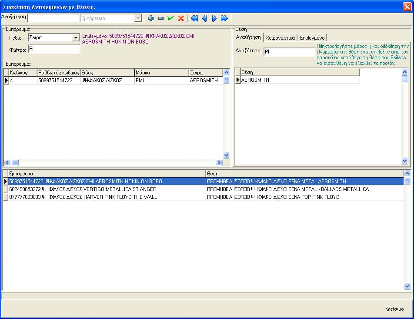Sort by the Κωδικός column header

click(x=23, y=73)
